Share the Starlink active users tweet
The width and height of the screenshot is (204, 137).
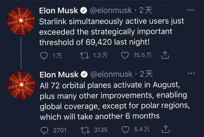pyautogui.click(x=165, y=55)
